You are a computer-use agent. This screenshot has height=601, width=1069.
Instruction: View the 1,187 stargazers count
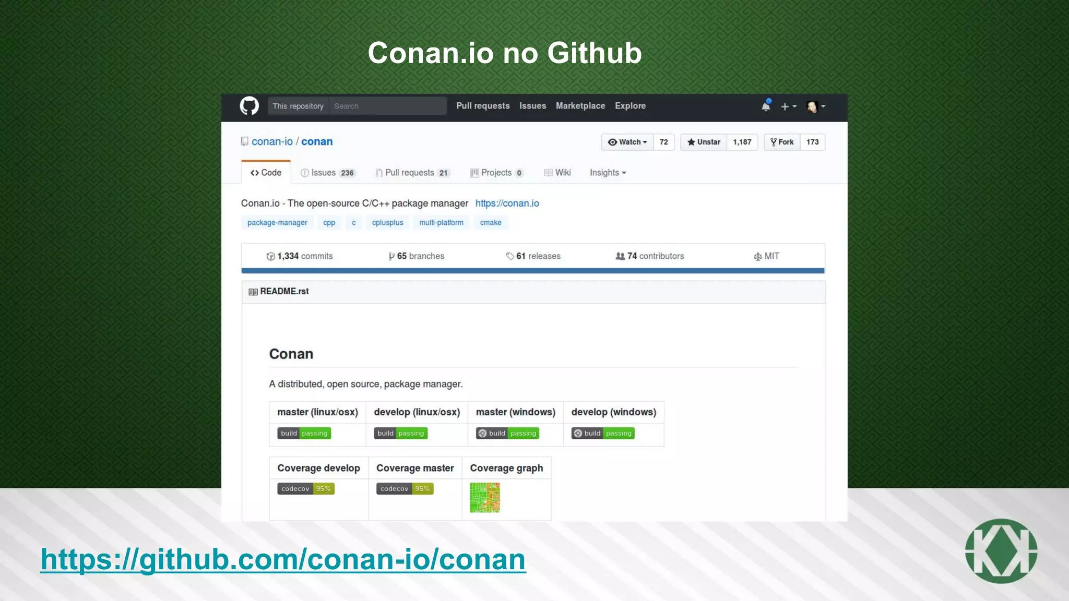(742, 142)
